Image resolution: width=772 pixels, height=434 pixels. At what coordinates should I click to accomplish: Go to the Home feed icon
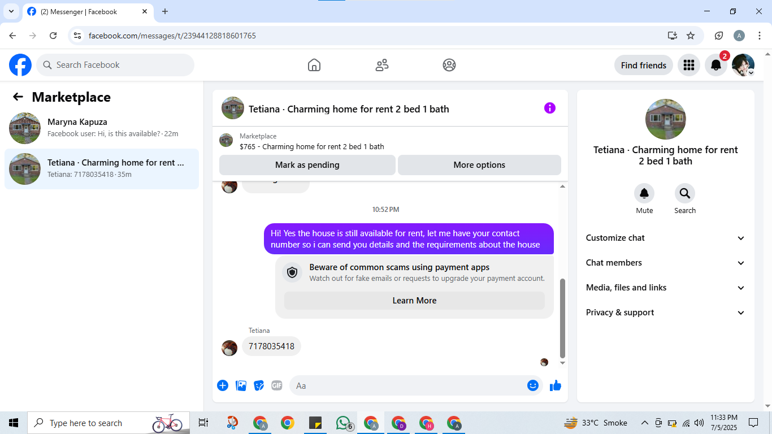coord(314,65)
